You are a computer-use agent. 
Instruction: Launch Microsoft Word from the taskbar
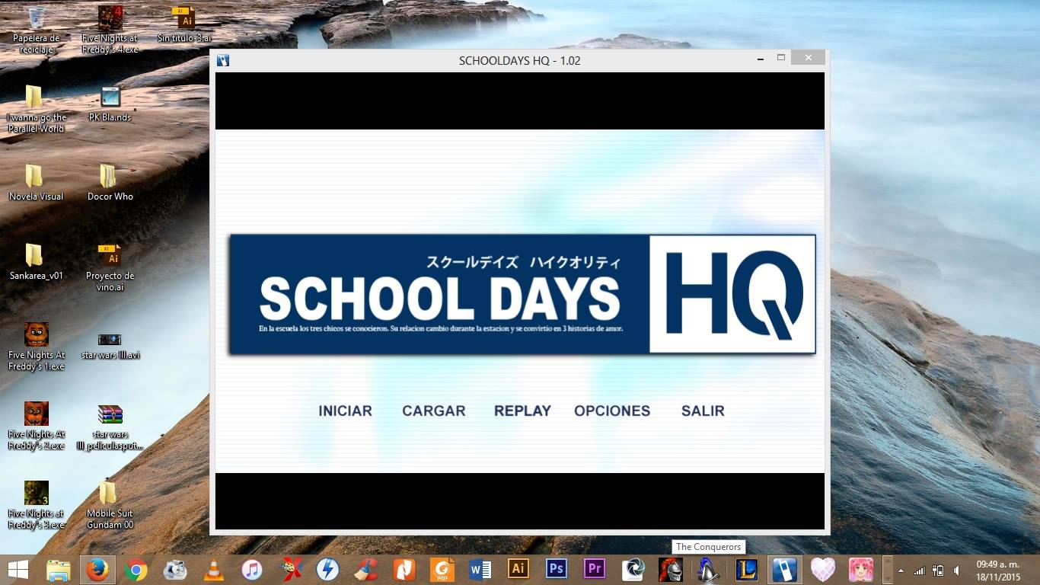[x=480, y=570]
